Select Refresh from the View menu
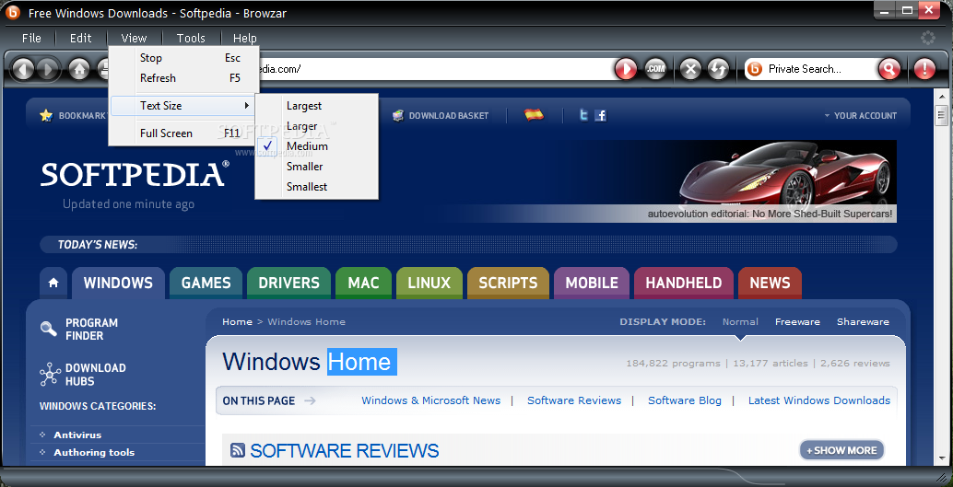This screenshot has height=487, width=953. [x=183, y=78]
